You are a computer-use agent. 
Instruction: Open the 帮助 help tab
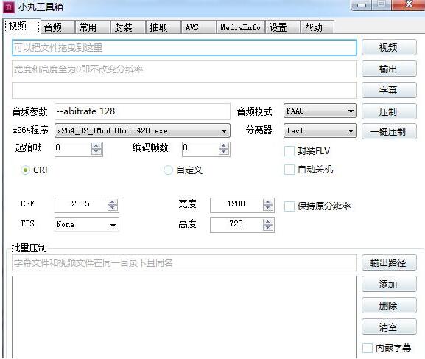[317, 27]
